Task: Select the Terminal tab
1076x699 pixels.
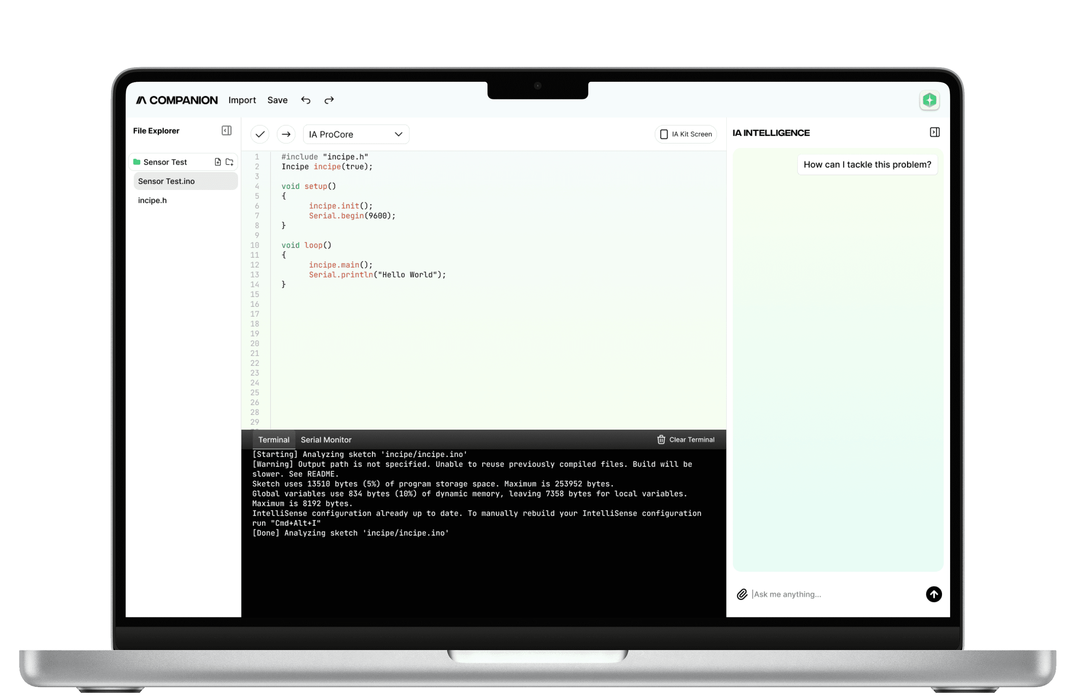Action: pyautogui.click(x=274, y=439)
